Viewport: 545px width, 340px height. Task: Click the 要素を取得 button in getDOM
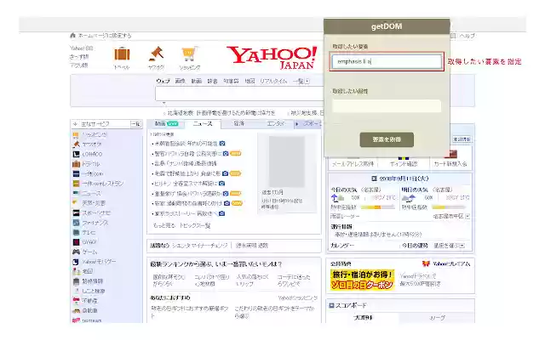point(387,139)
